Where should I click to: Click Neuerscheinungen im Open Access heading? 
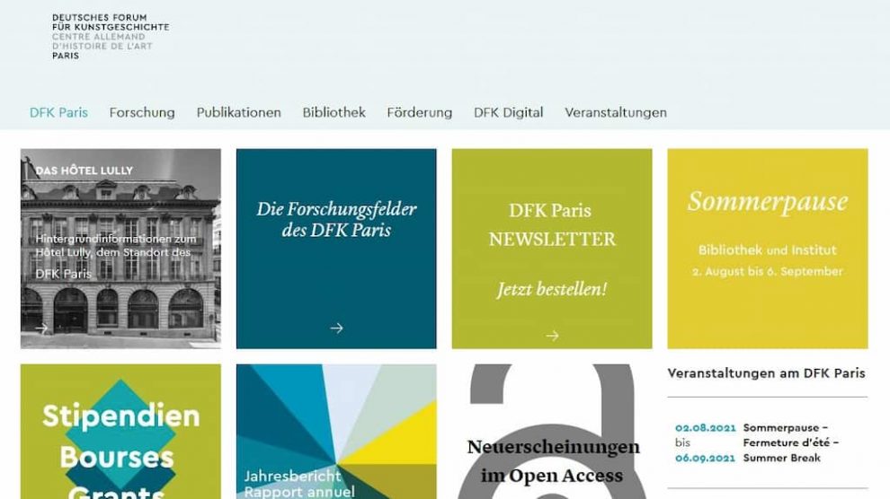pyautogui.click(x=553, y=461)
